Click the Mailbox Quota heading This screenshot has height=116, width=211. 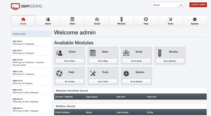point(65,106)
